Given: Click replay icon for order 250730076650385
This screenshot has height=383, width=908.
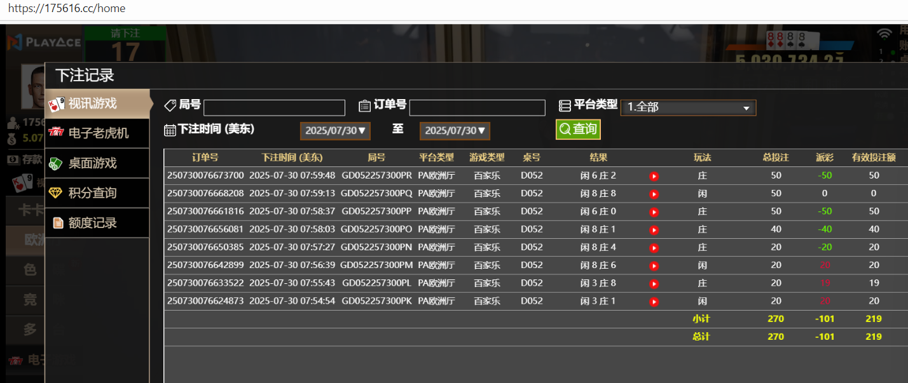Looking at the screenshot, I should click(654, 248).
